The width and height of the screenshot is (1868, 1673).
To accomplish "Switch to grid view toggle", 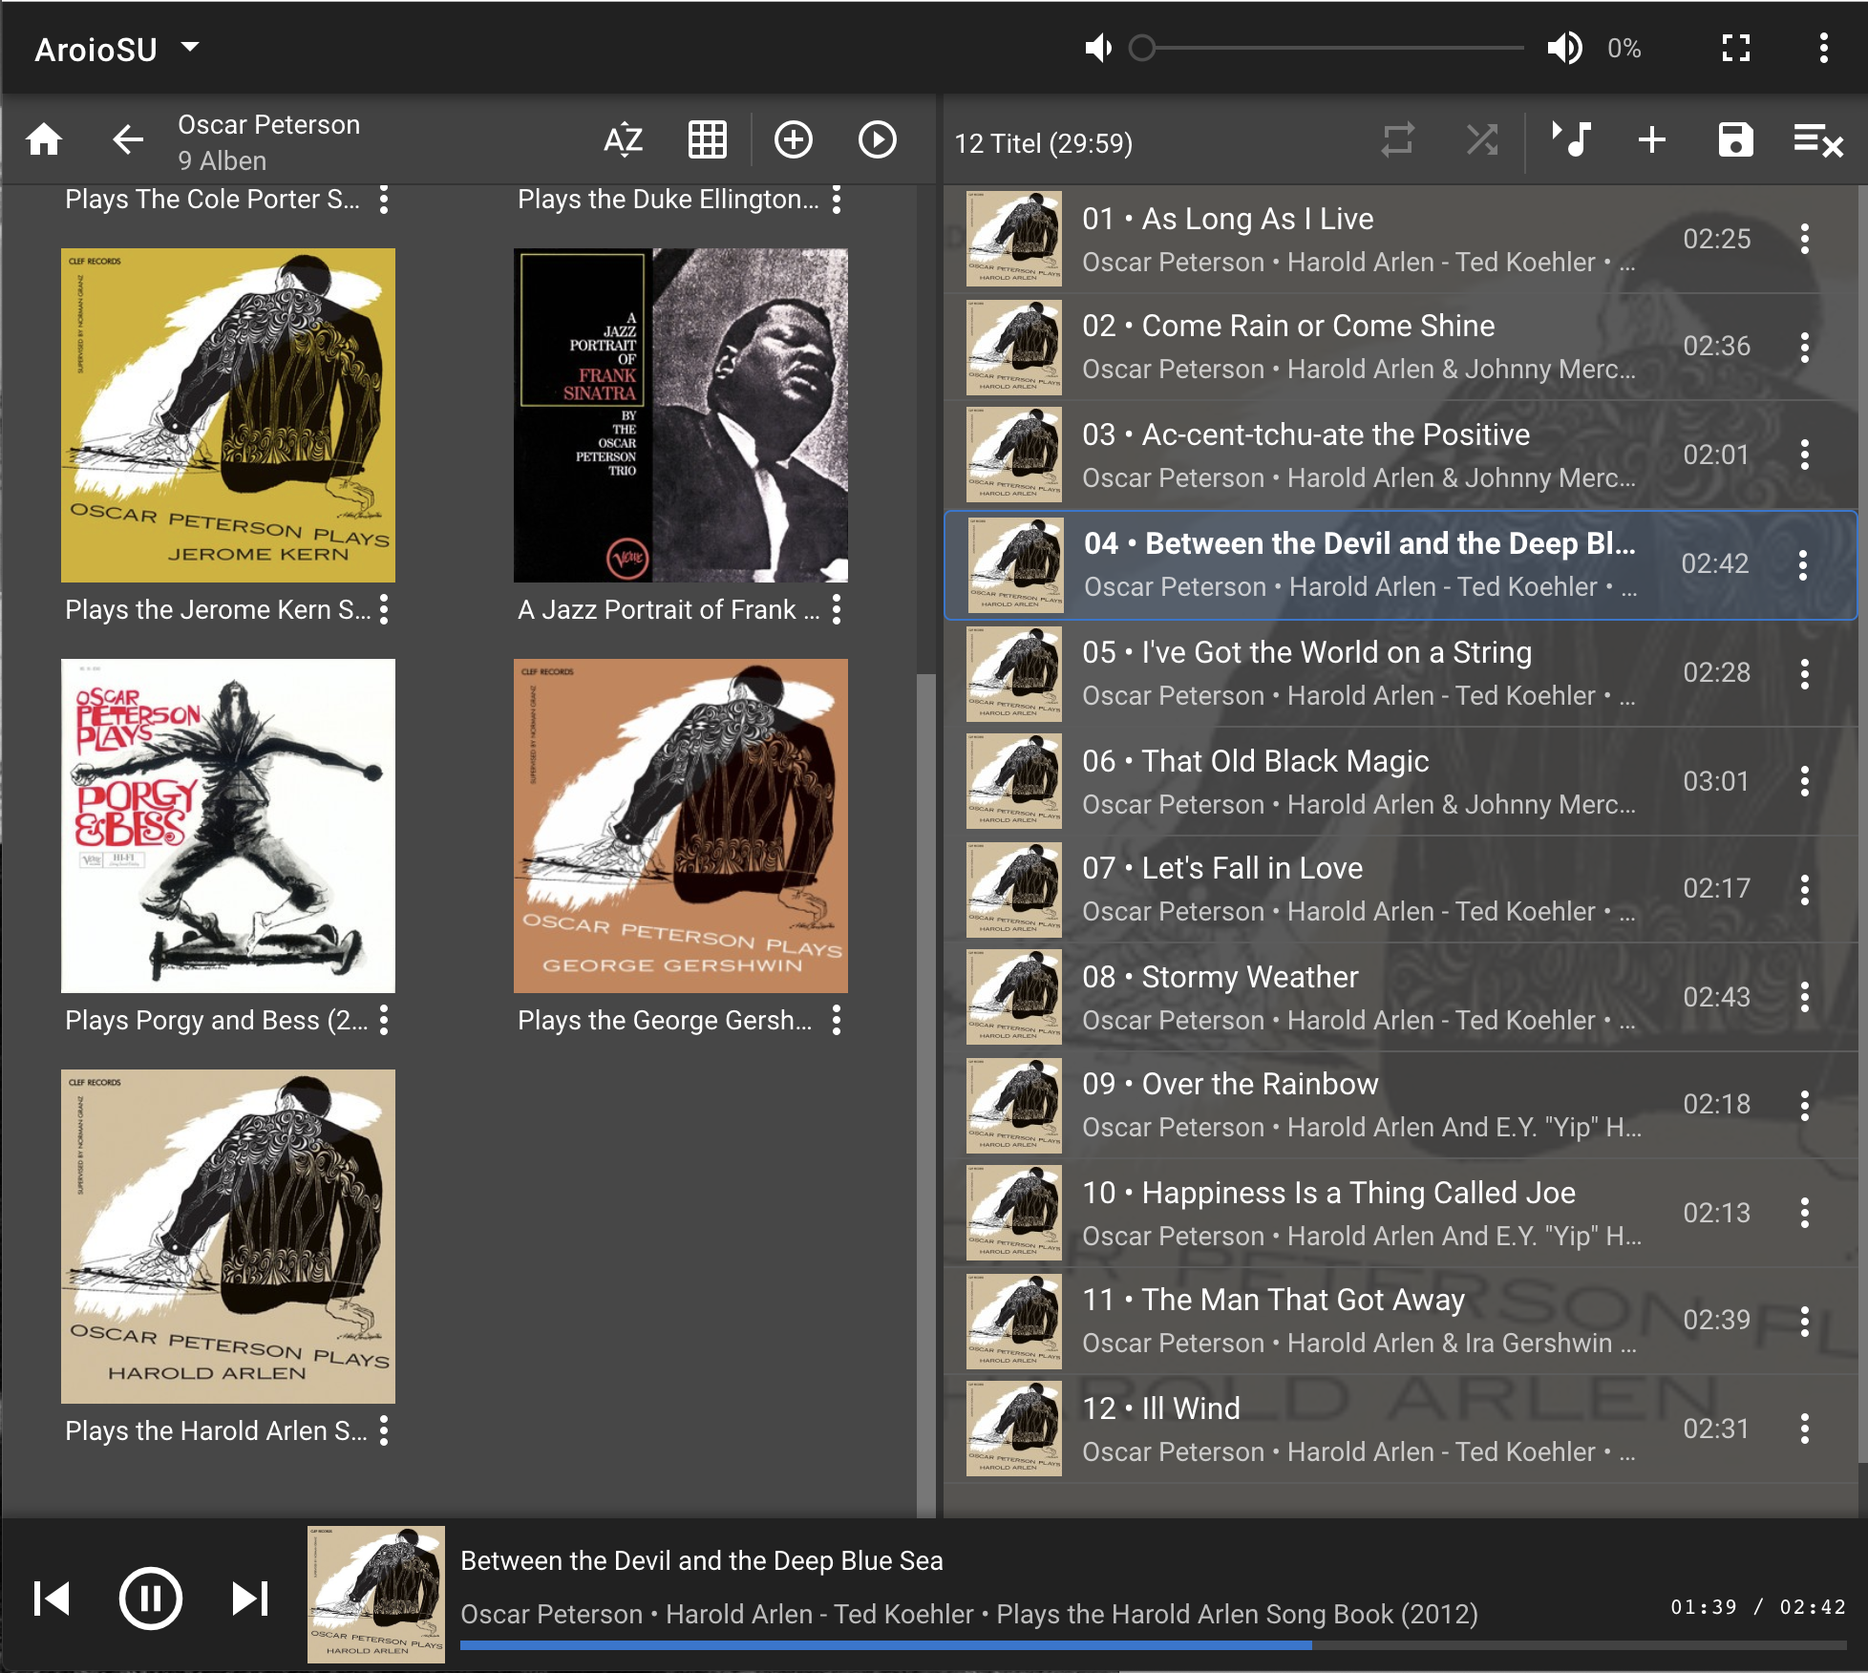I will point(708,140).
